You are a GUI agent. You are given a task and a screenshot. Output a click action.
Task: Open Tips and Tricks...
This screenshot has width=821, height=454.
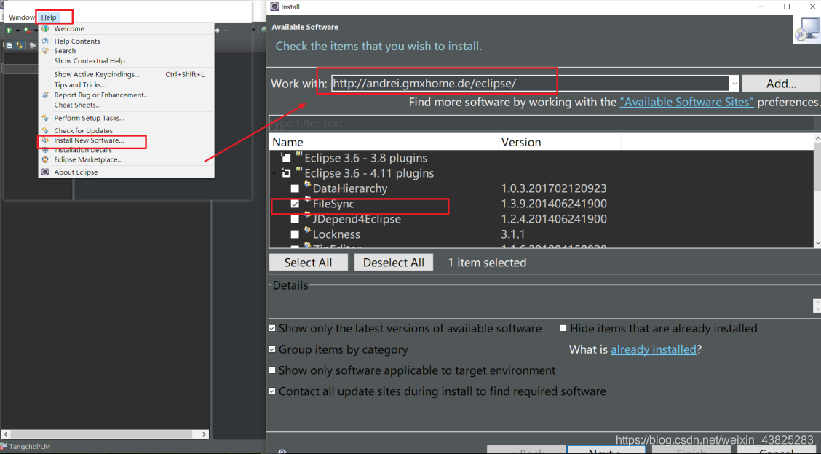pos(80,85)
